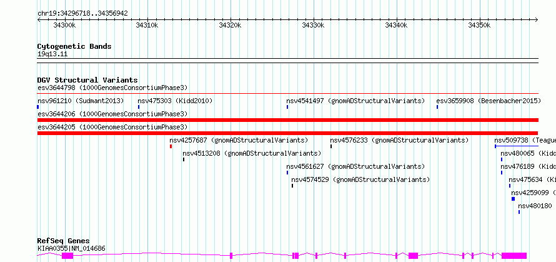Click the 34340k ruler position
This screenshot has height=262, width=556.
tap(395, 25)
